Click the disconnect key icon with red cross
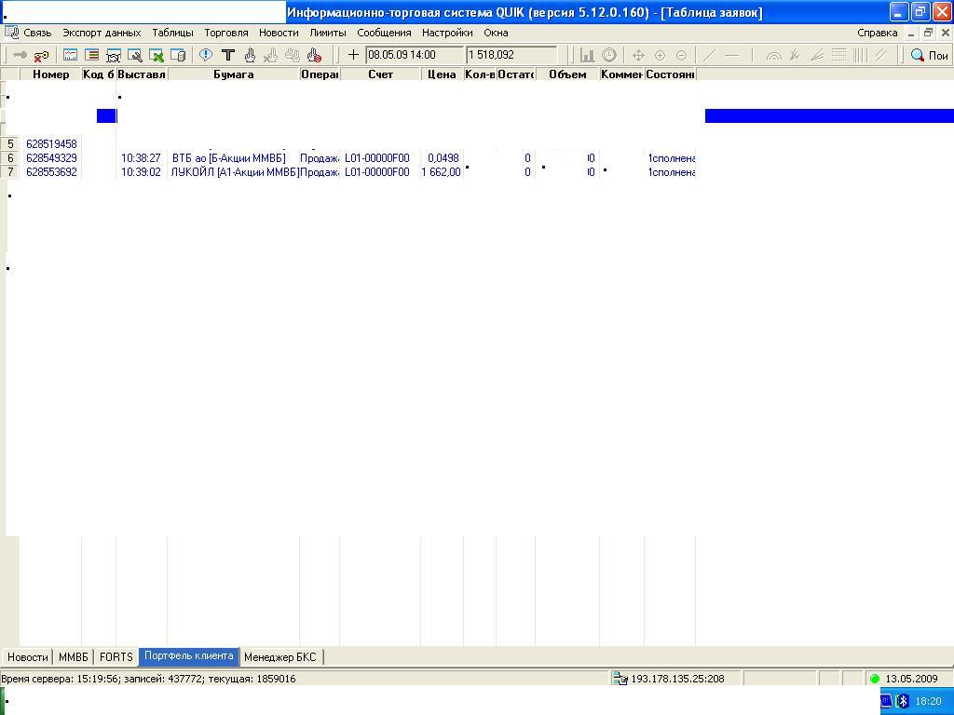 click(41, 55)
